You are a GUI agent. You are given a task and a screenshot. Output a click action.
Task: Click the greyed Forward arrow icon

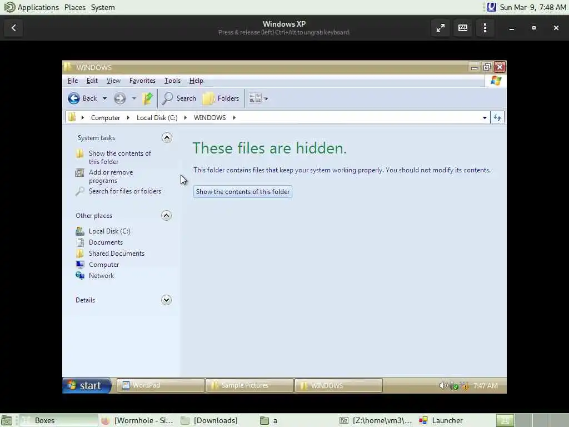(120, 98)
